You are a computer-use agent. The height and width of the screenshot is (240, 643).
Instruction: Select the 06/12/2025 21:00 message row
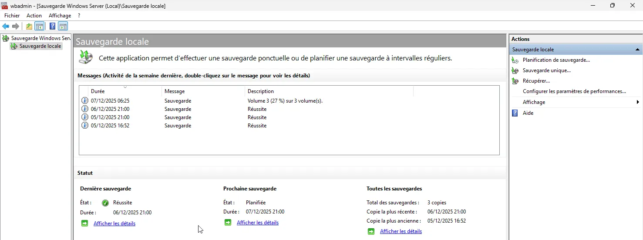click(x=289, y=109)
